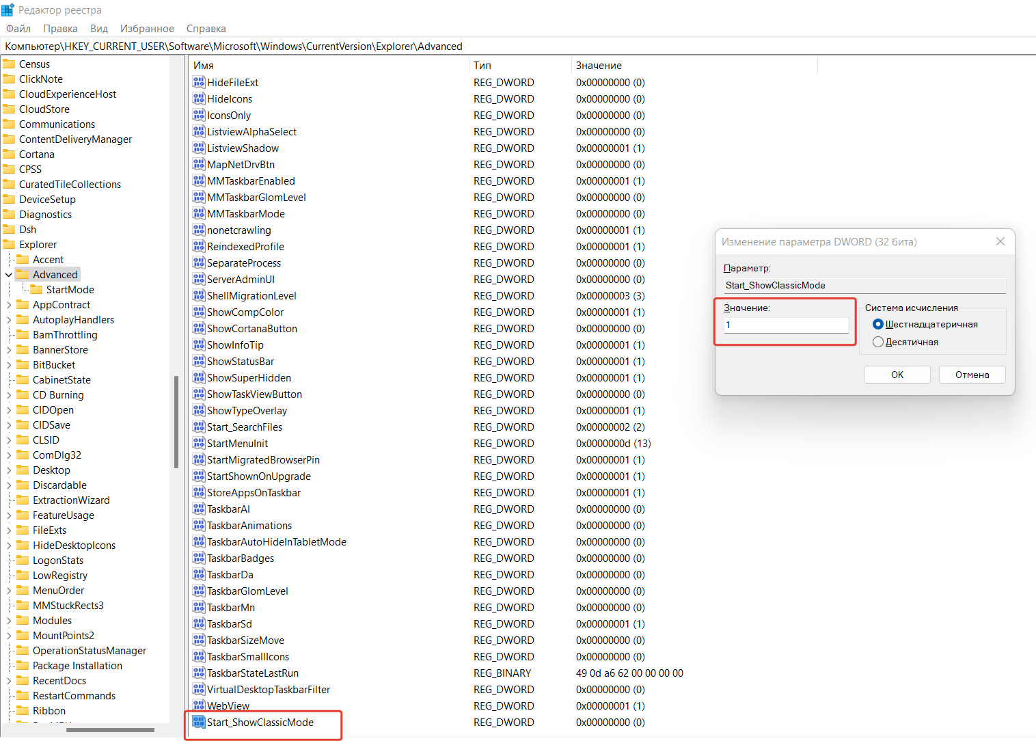Sort values by Имя column header
The image size is (1036, 741).
click(x=329, y=65)
